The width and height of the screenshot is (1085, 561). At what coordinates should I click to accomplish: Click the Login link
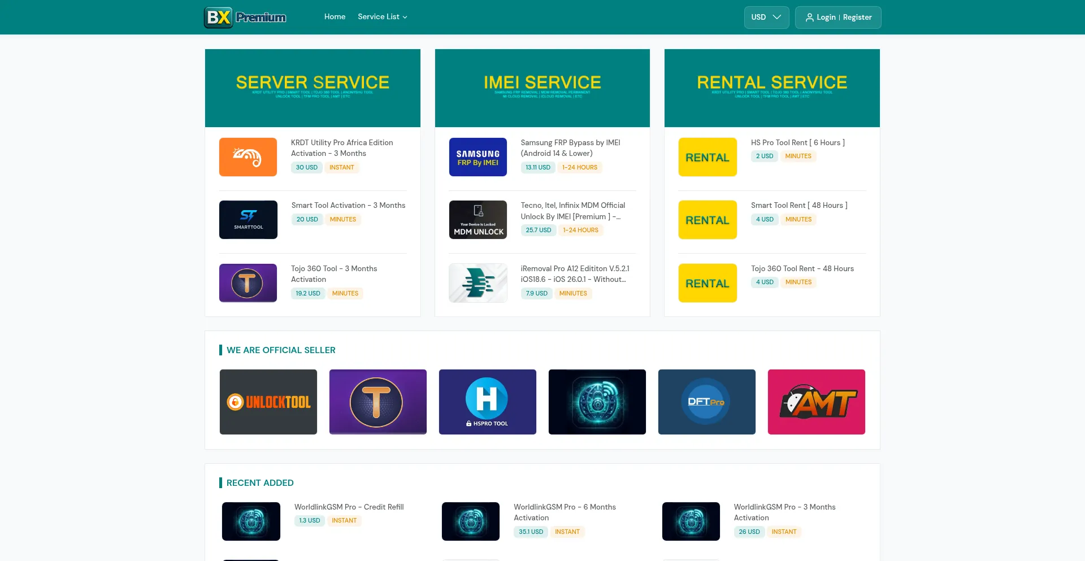826,18
